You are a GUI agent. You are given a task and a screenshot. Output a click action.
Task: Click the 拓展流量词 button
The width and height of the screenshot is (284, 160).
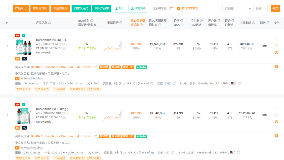[x=60, y=8]
